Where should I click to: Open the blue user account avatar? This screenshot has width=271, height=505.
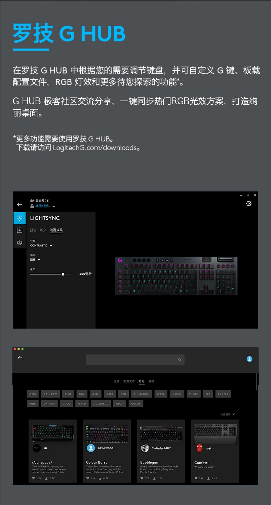[x=249, y=359]
